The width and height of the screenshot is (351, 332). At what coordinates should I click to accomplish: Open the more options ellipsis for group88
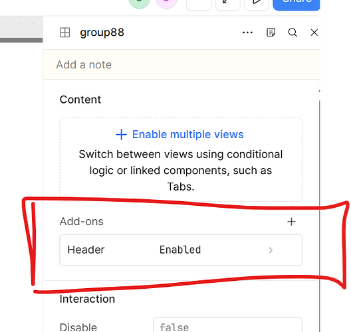tap(247, 33)
